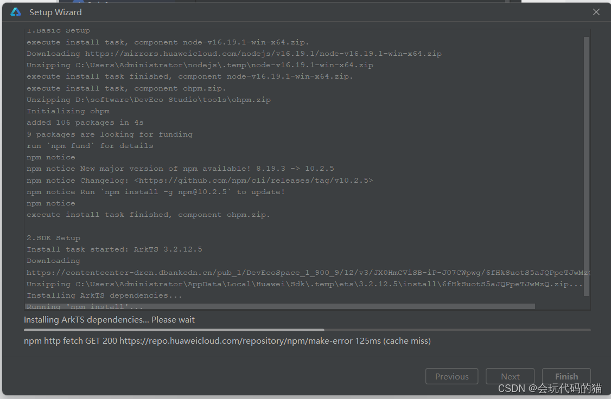Screen dimensions: 611x399
Task: Click 'execute install task finished, component node-v16.19.1-win-x64.zip.'
Action: (x=190, y=76)
